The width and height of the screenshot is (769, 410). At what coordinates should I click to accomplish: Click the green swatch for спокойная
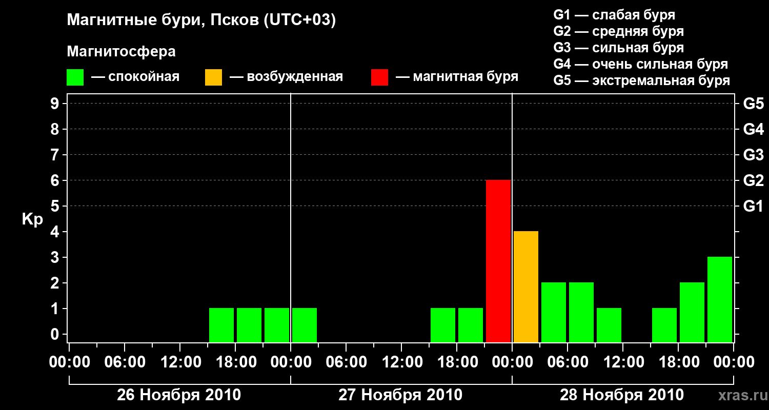75,77
